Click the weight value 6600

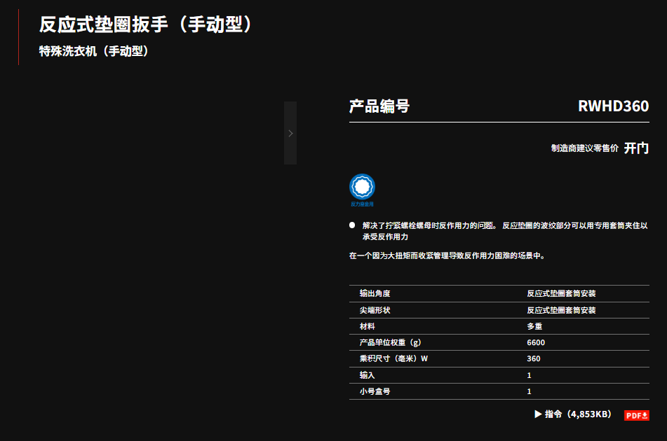point(536,342)
